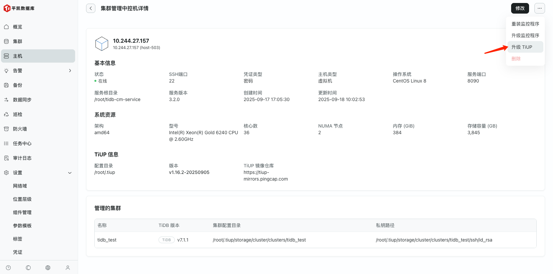Image resolution: width=553 pixels, height=274 pixels.
Task: Open 防火墙 firewall page
Action: point(20,129)
